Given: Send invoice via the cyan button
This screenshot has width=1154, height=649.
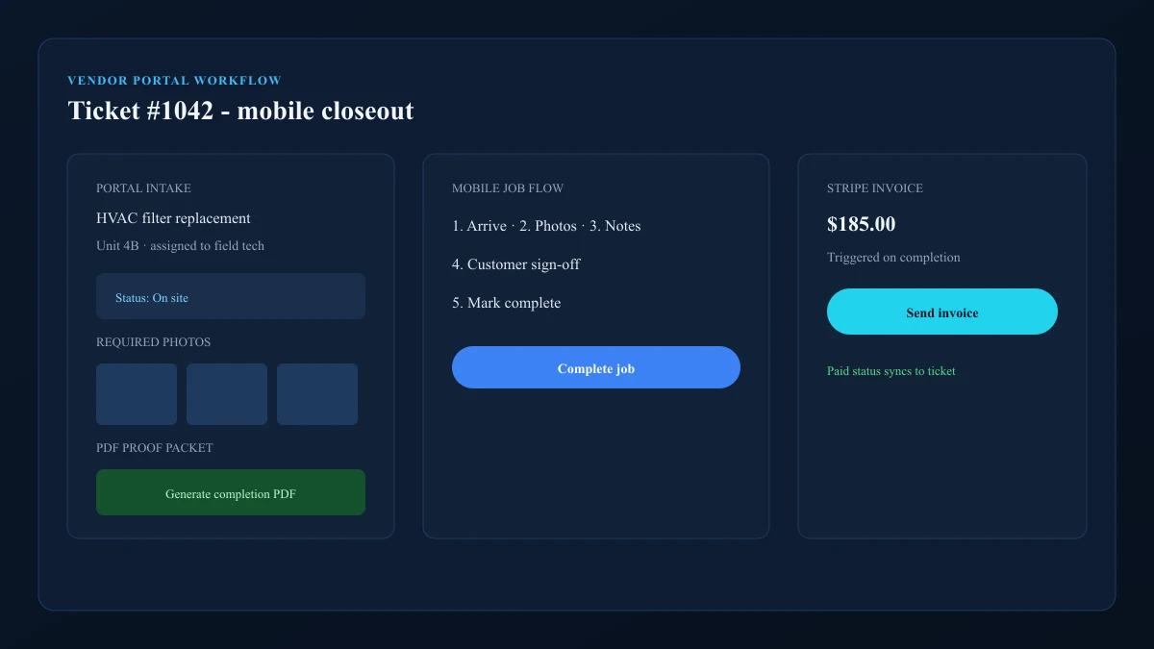Looking at the screenshot, I should pos(942,312).
